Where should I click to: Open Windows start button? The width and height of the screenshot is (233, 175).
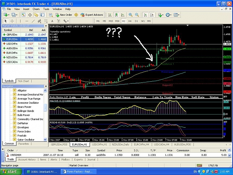tap(11, 172)
